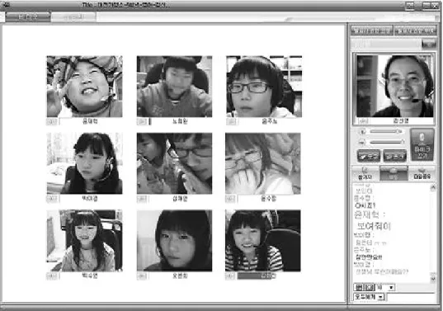
Task: Click the chat scrollbar down arrow
Action: tap(433, 280)
